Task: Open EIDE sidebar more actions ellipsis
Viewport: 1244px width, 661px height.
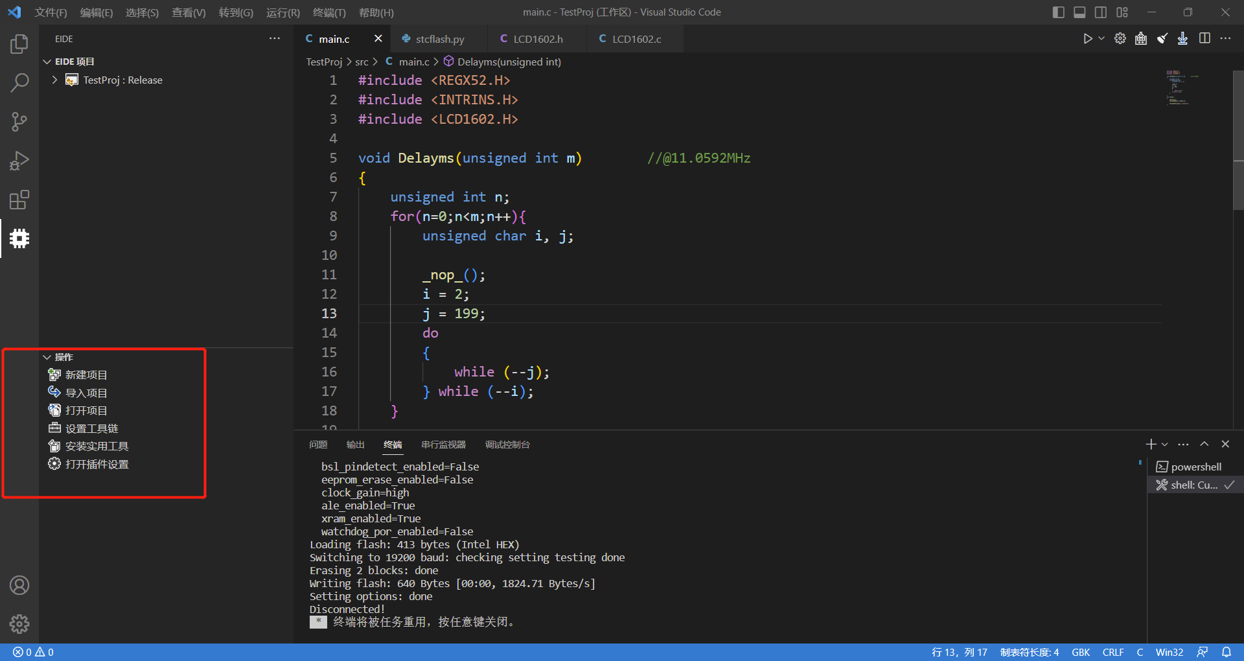Action: [x=275, y=39]
